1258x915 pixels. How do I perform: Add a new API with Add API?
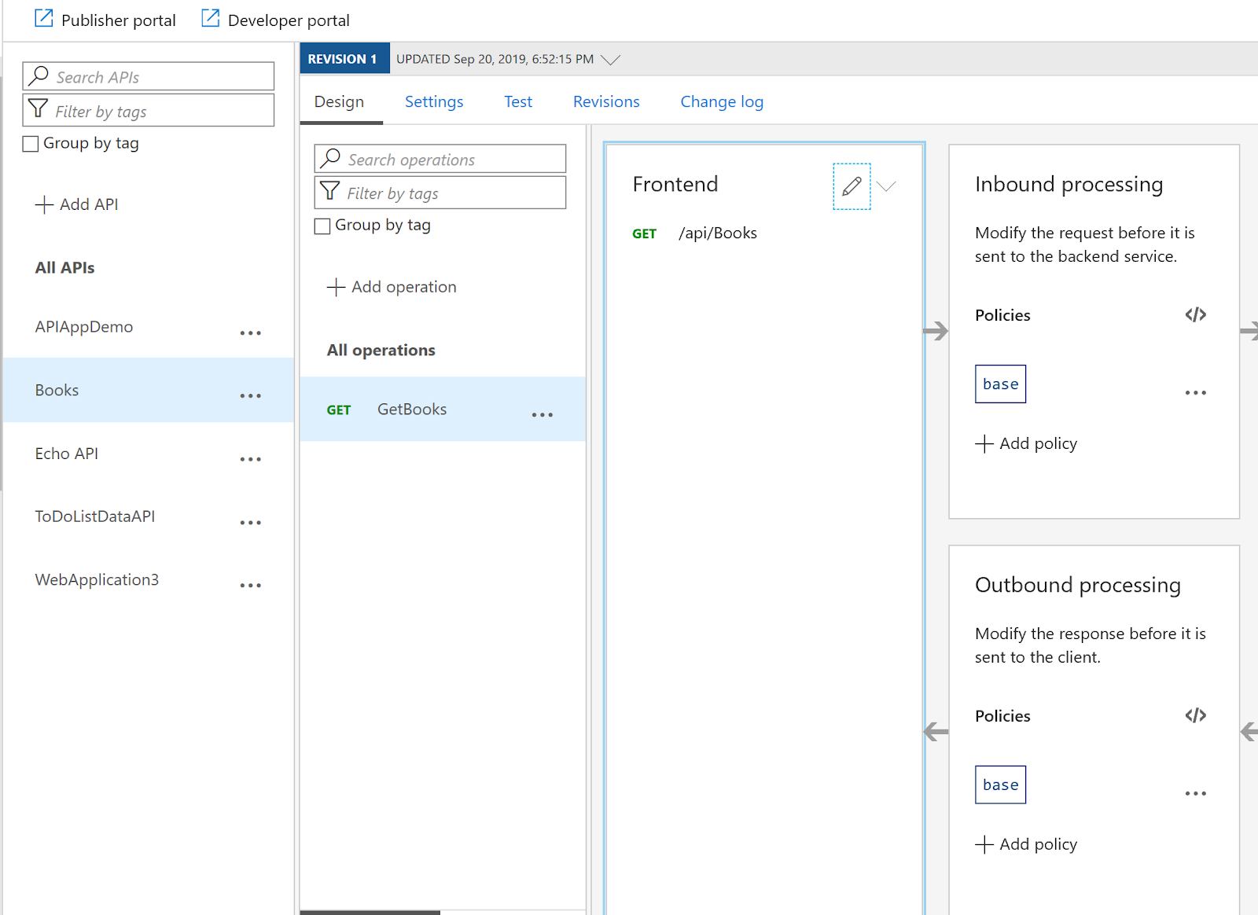click(x=76, y=204)
